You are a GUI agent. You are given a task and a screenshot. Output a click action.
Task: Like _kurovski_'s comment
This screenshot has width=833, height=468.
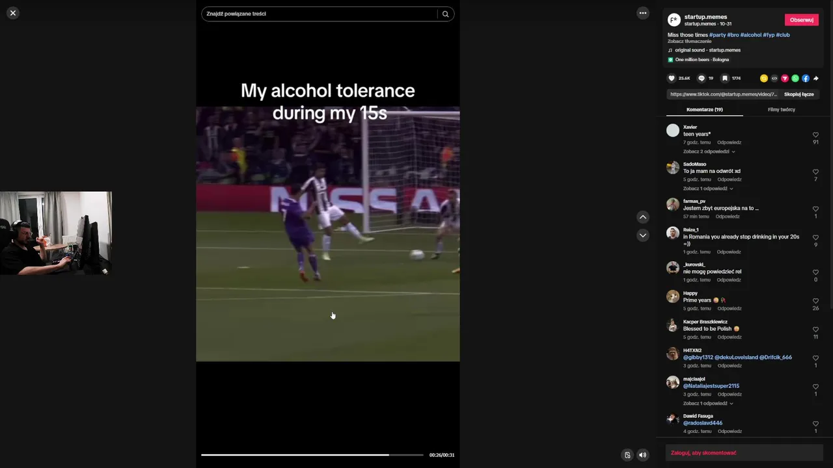(x=815, y=273)
